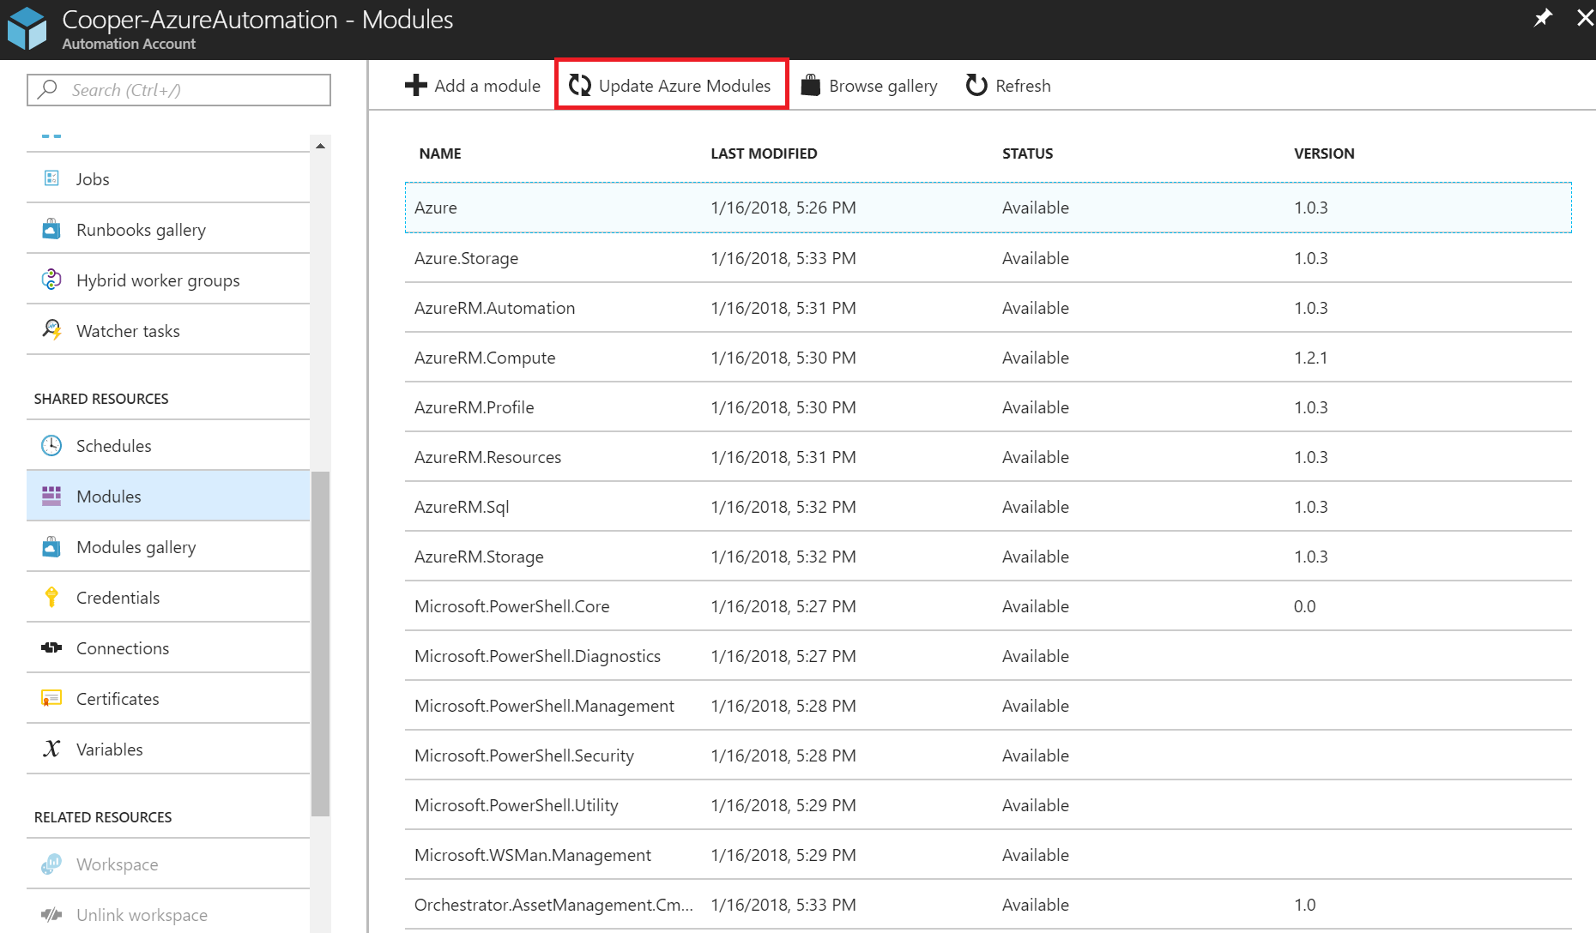This screenshot has width=1596, height=933.
Task: Open the AzureRM.Profile module
Action: 988,406
